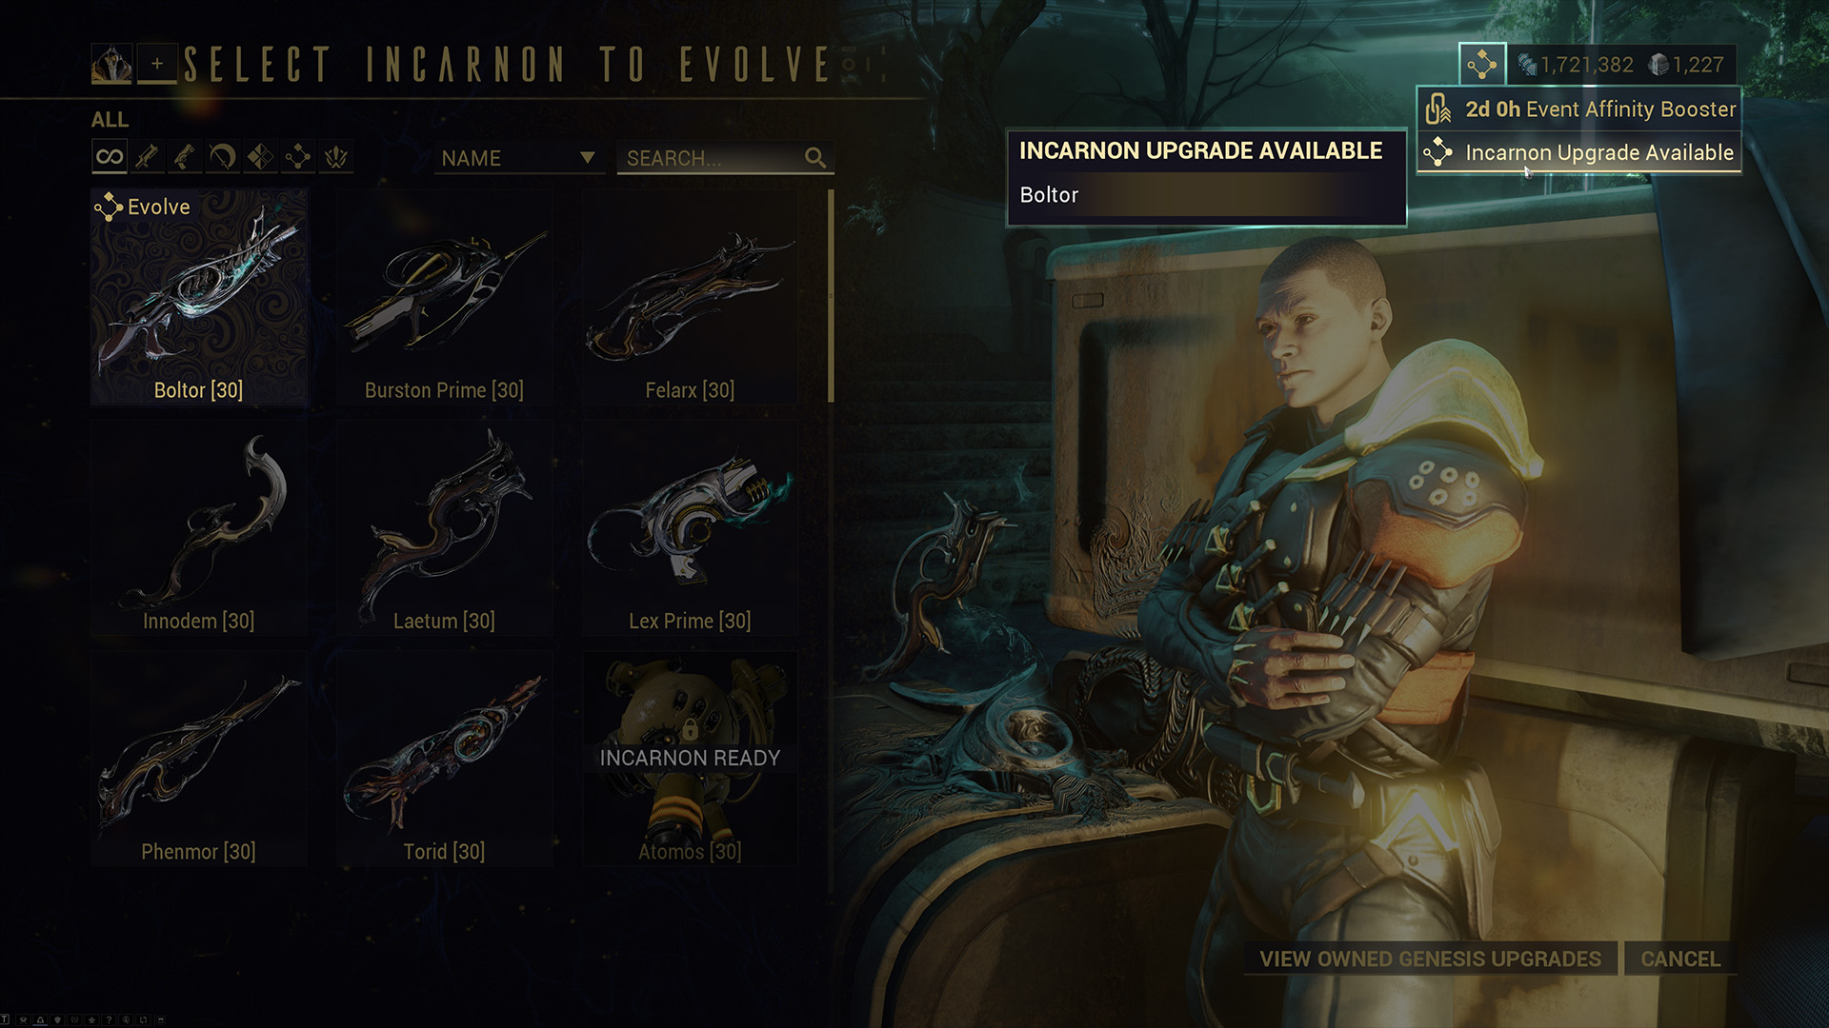This screenshot has height=1028, width=1829.
Task: Pick the Atomos Incarnon Ready tile
Action: tap(690, 759)
